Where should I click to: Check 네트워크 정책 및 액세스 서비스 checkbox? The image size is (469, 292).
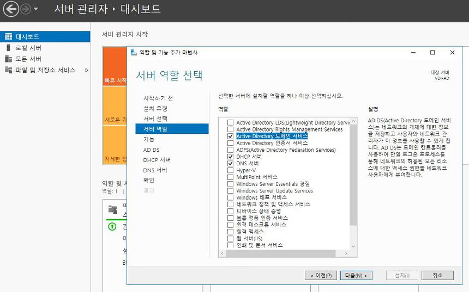click(230, 204)
